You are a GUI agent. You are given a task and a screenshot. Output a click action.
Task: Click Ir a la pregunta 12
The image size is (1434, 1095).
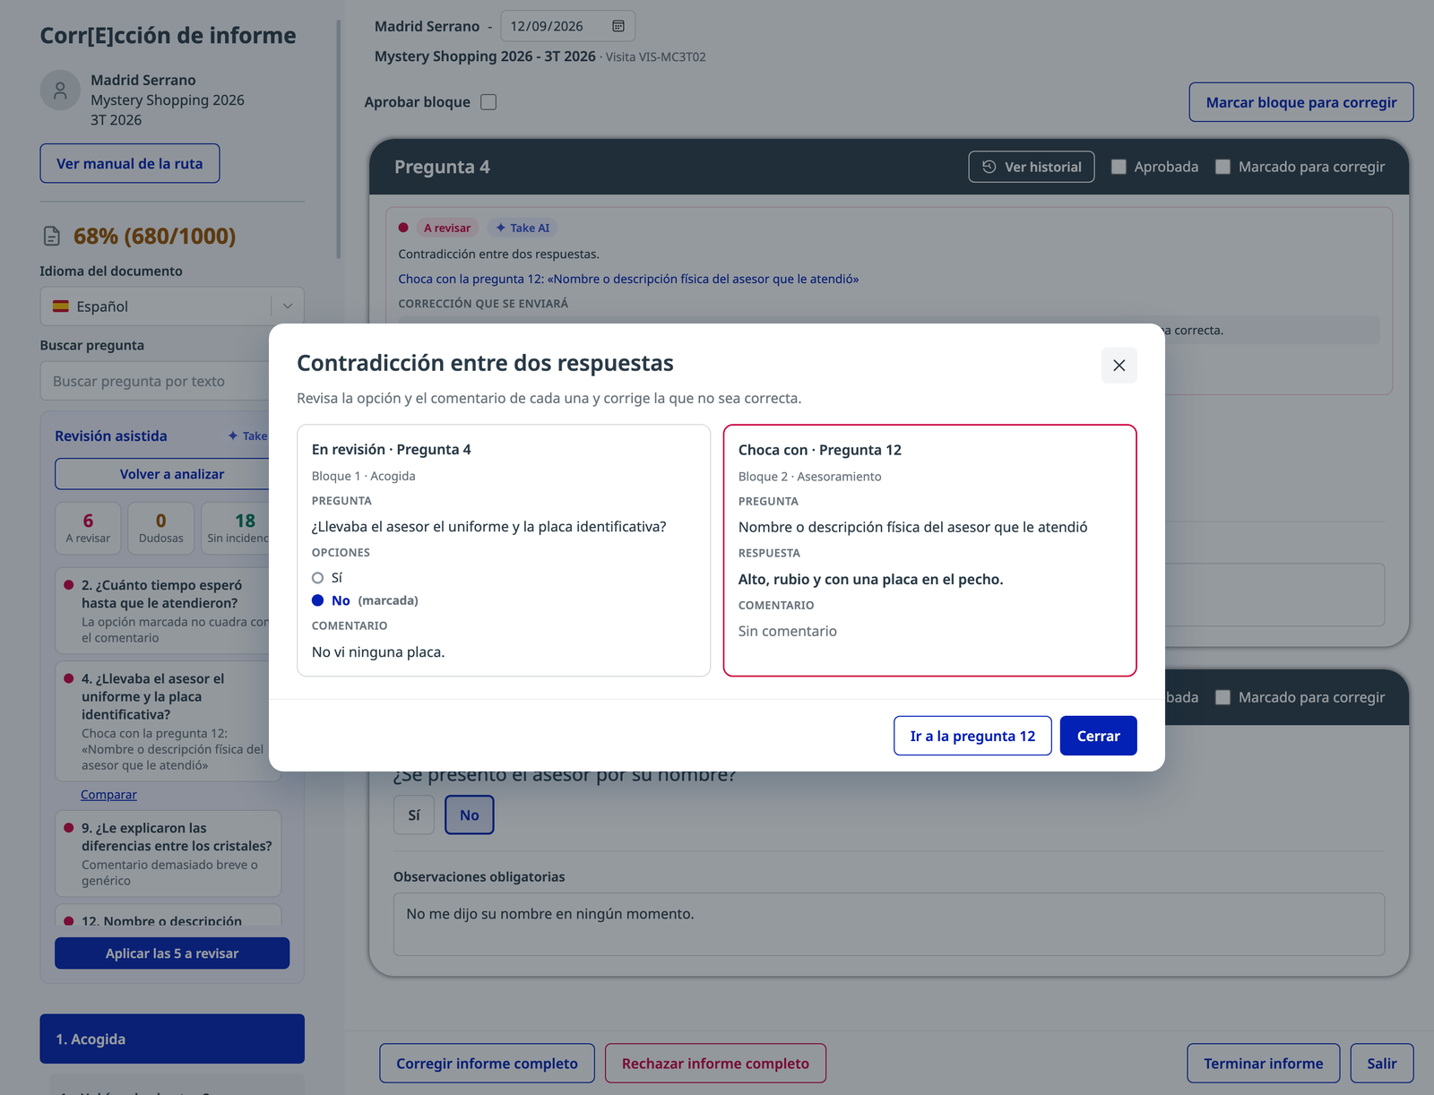coord(972,736)
